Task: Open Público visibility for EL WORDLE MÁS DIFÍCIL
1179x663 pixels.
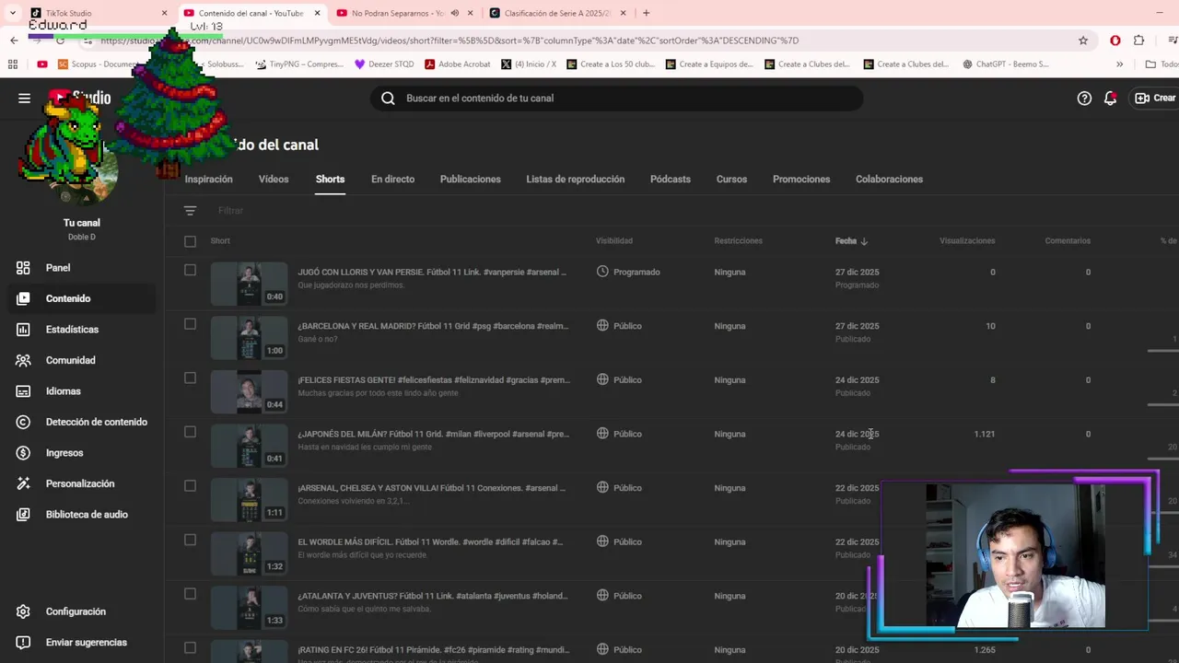Action: click(619, 542)
